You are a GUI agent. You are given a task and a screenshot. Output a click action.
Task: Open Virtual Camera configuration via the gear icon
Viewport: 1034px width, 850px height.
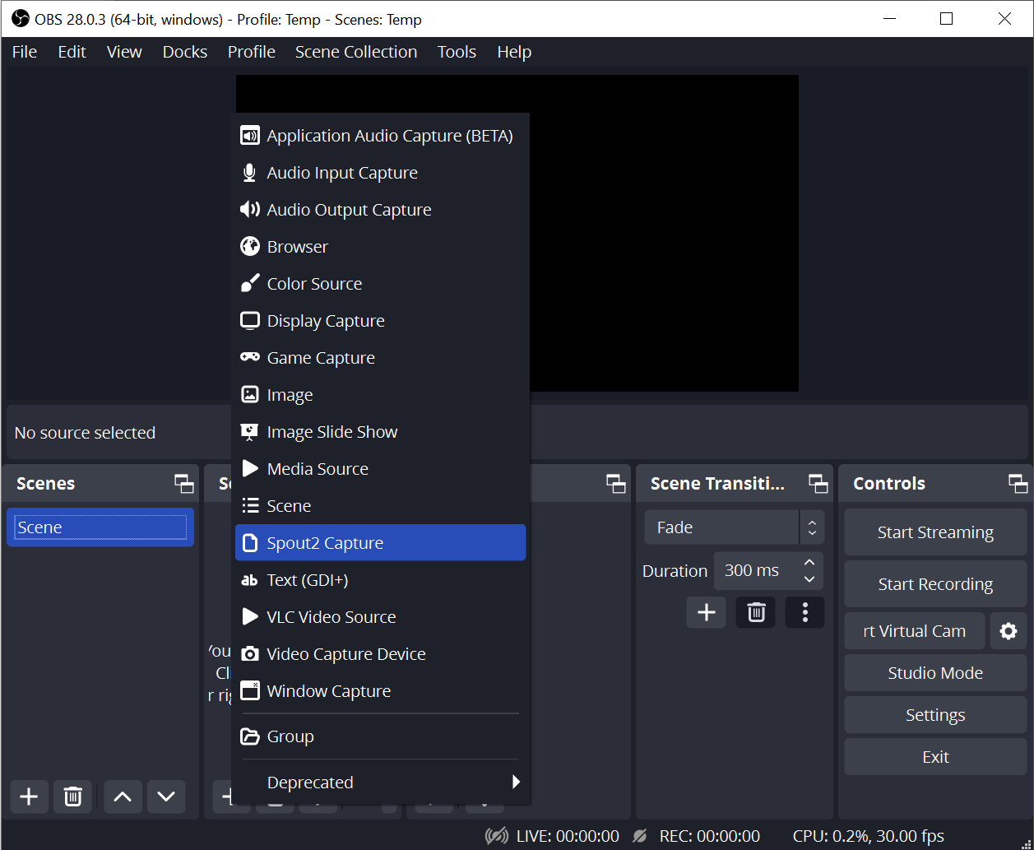coord(1008,630)
